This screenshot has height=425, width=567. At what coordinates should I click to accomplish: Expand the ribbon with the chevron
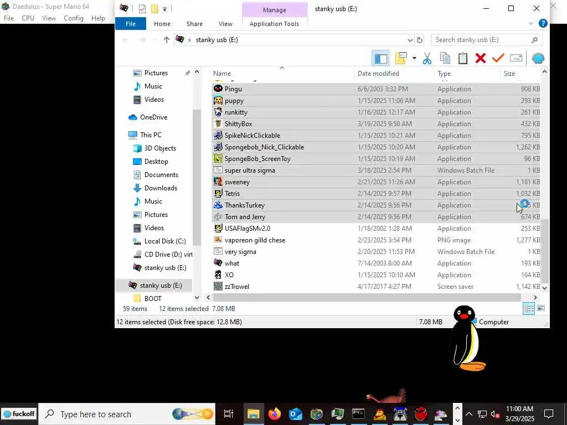coord(531,23)
